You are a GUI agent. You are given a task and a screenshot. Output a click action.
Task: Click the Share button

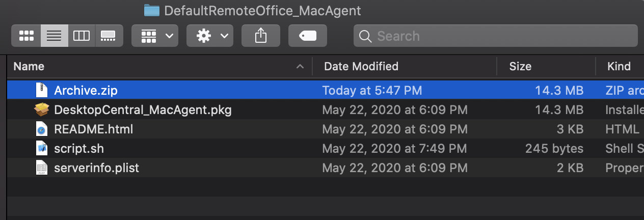[x=261, y=36]
